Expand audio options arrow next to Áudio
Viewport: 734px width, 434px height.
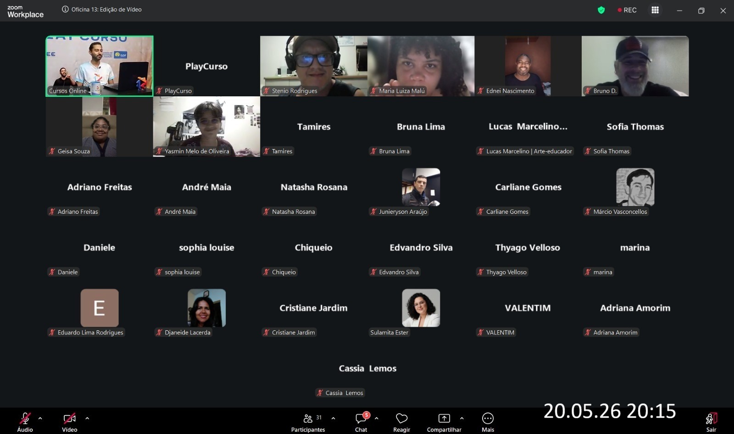[40, 418]
